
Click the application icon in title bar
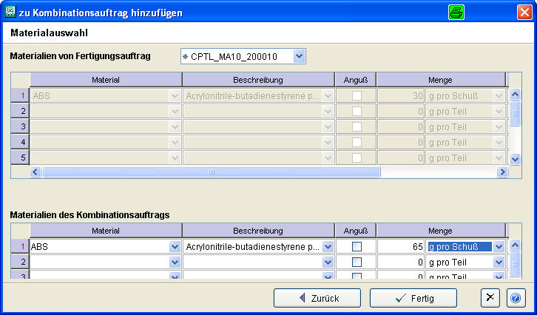click(10, 13)
